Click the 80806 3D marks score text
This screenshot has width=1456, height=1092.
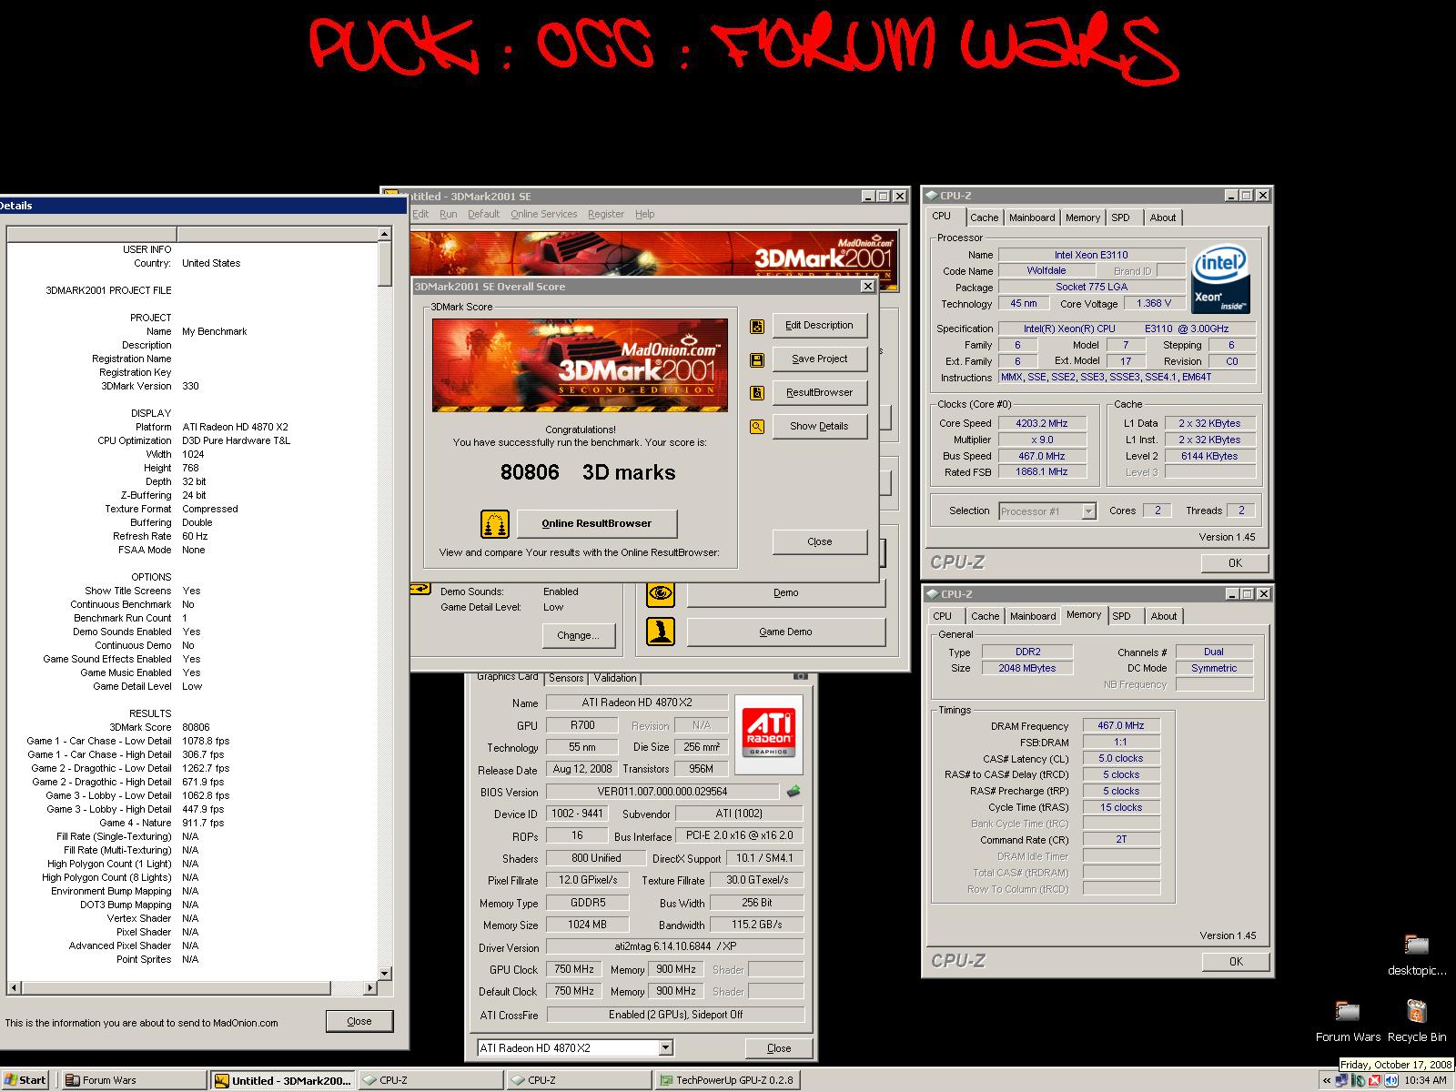pyautogui.click(x=588, y=472)
